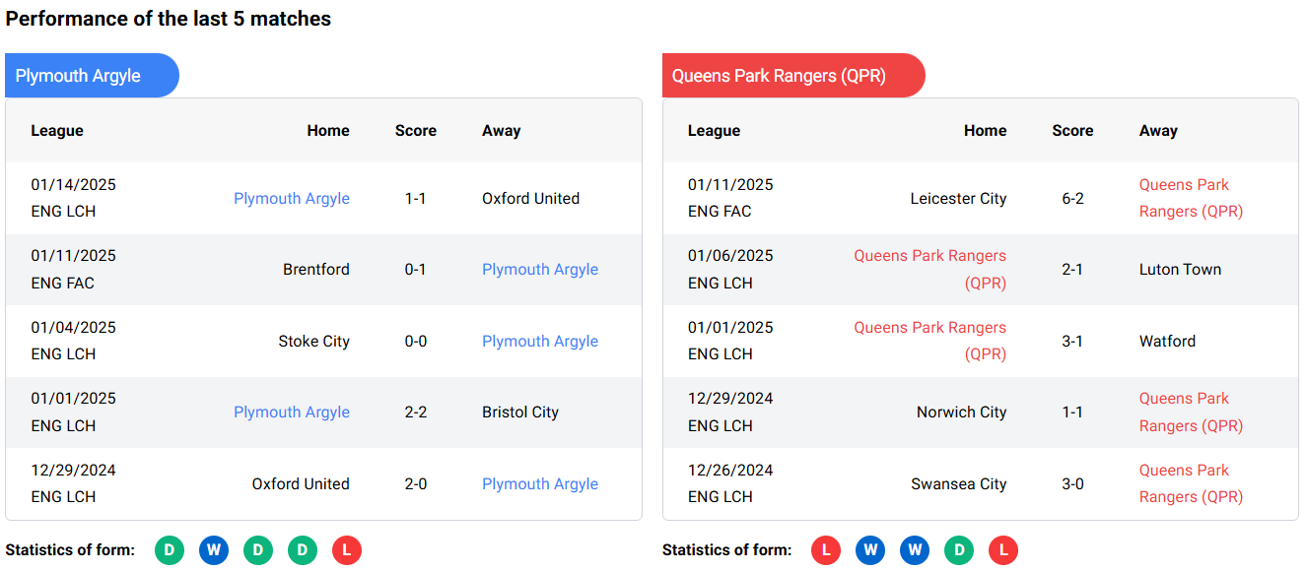Open Plymouth Argyle link in the Stoke City row
The height and width of the screenshot is (571, 1306).
(x=539, y=342)
